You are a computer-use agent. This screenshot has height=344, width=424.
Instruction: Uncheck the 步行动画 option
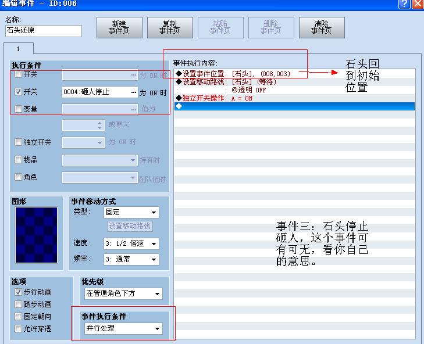(18, 292)
